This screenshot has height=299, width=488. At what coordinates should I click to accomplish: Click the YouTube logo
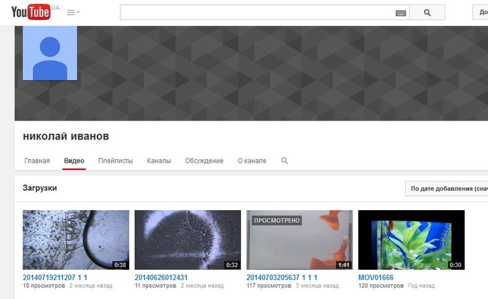[30, 12]
